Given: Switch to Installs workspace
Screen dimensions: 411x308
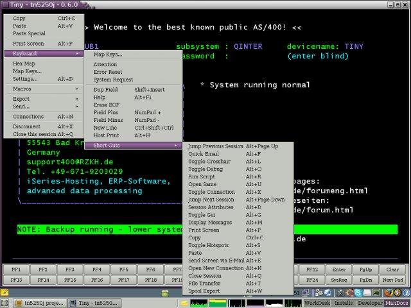Looking at the screenshot, I should 344,303.
